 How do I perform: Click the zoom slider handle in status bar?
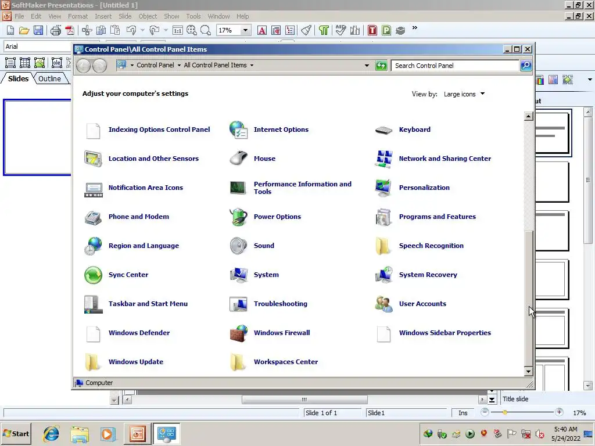[505, 412]
